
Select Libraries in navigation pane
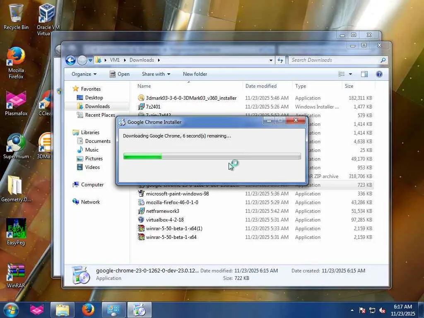[86, 132]
